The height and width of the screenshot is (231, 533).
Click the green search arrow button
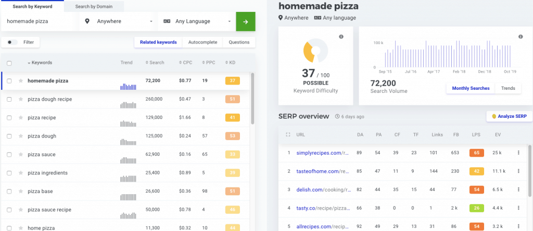(246, 21)
